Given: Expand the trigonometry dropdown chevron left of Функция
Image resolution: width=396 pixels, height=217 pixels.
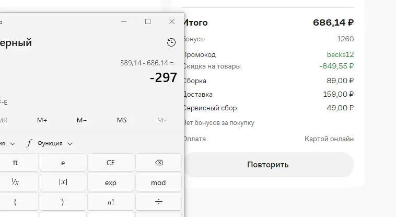Looking at the screenshot, I should [13, 144].
